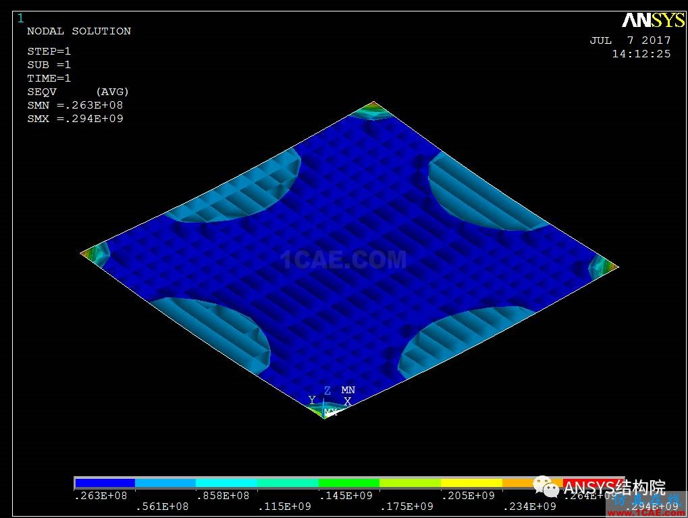Click the 'SEQV' result label
688x518 pixels.
pyautogui.click(x=42, y=92)
